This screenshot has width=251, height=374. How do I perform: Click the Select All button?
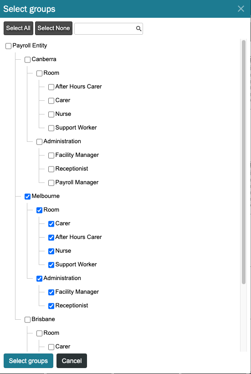(18, 28)
